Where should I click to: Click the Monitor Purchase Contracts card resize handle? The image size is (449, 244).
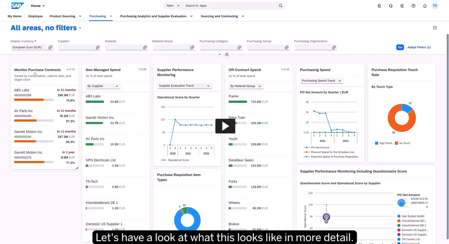(77, 168)
